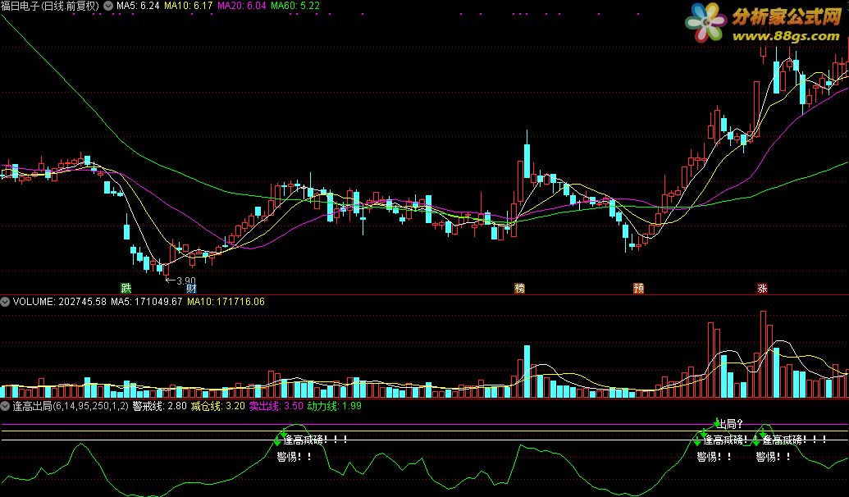Click the 出局? signal label
The height and width of the screenshot is (497, 849).
729,424
